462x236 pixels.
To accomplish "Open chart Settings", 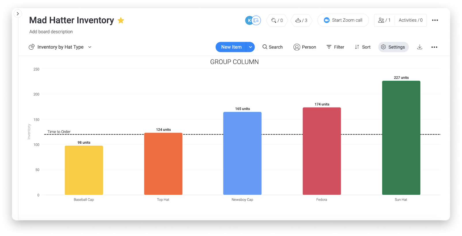I will tap(393, 47).
